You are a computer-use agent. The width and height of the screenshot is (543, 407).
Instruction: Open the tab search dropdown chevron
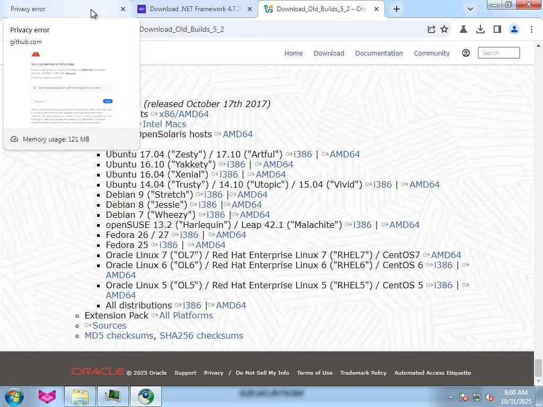(470, 9)
